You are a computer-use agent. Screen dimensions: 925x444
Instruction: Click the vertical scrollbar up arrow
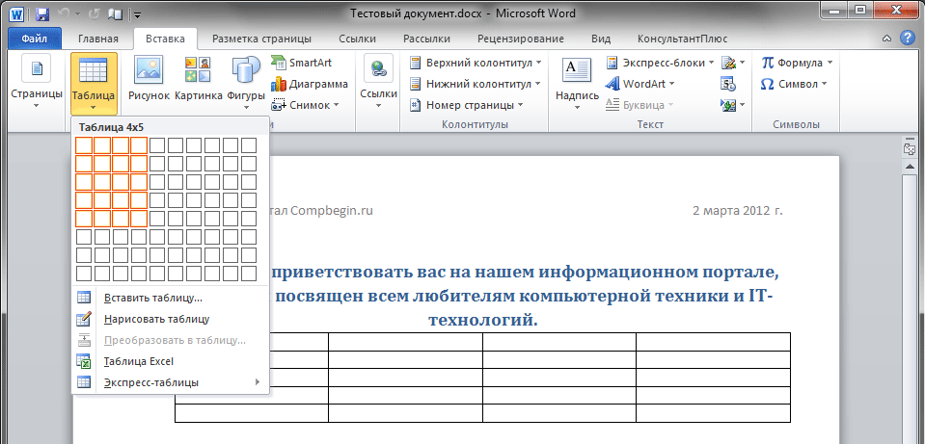click(x=909, y=165)
